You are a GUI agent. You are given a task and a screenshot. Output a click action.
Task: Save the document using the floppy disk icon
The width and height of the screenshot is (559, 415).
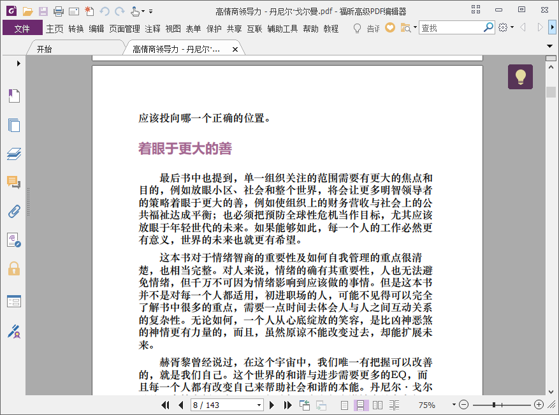43,11
